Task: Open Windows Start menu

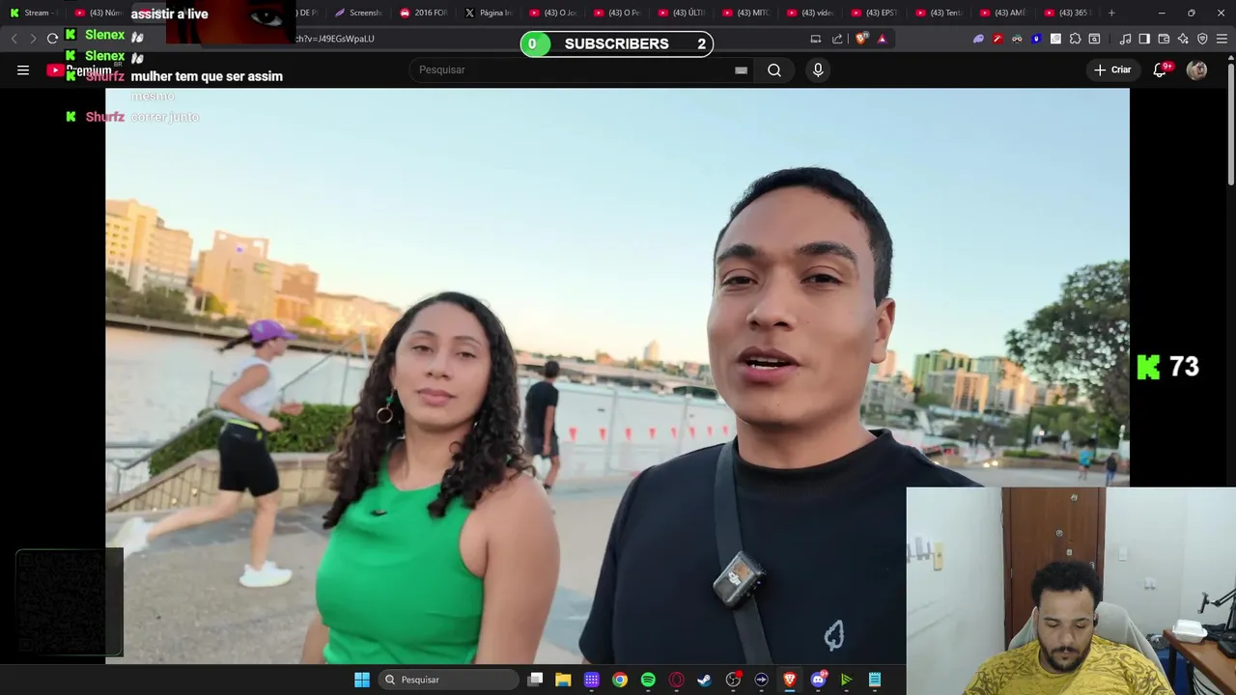Action: (361, 680)
